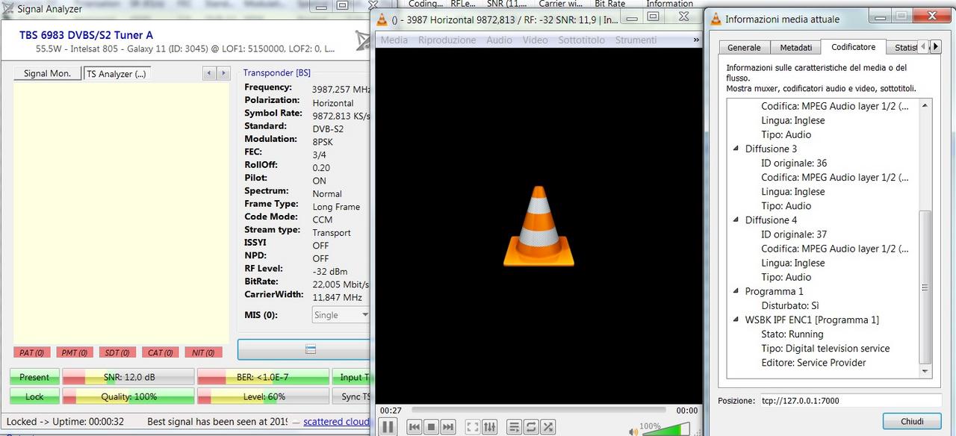Skip to previous track in VLC

[x=415, y=427]
